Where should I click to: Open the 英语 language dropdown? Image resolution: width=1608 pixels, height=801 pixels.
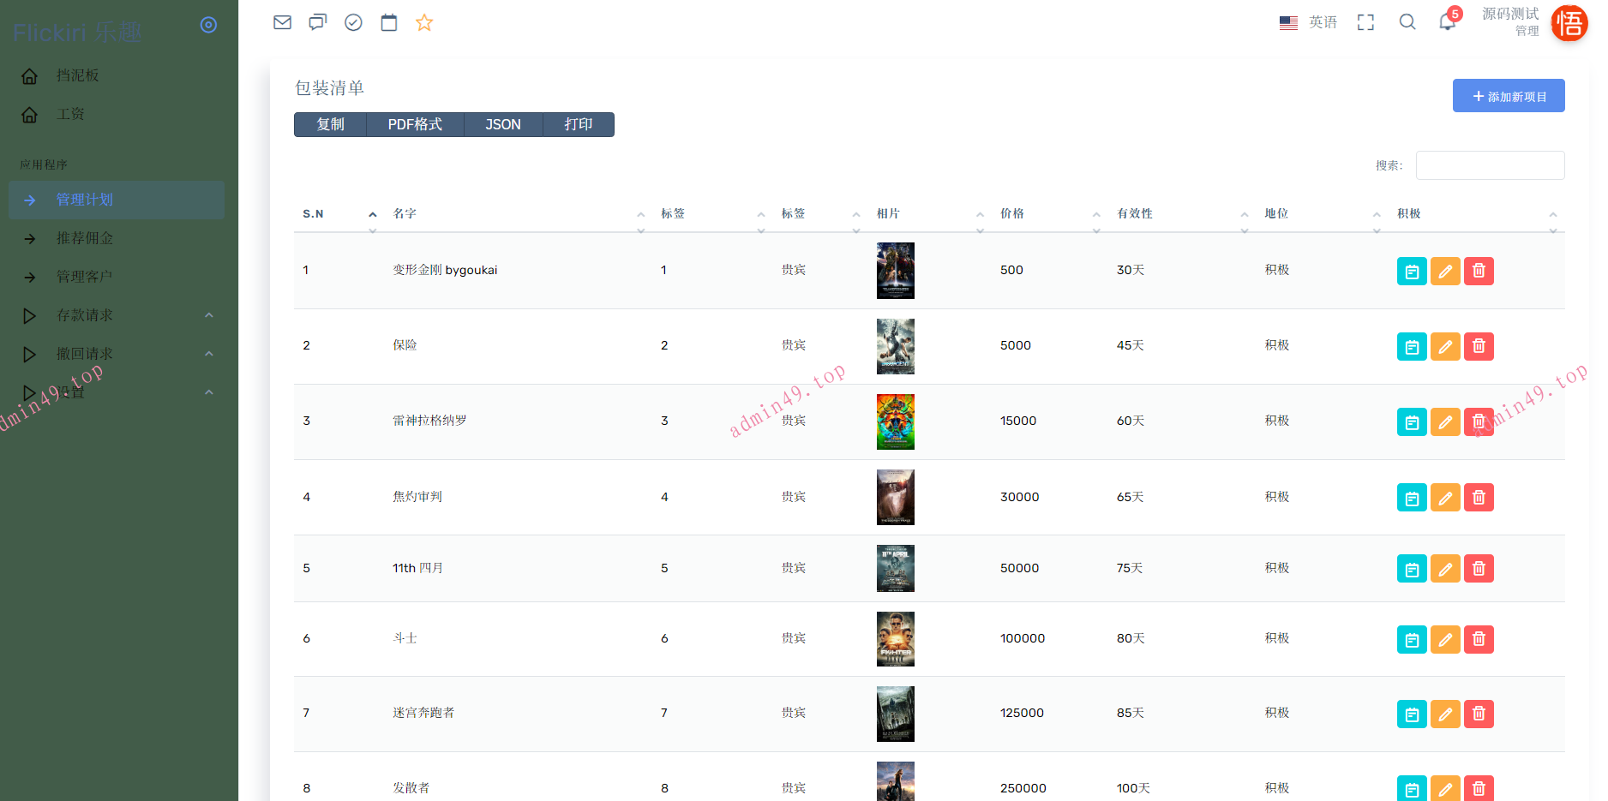click(x=1309, y=22)
